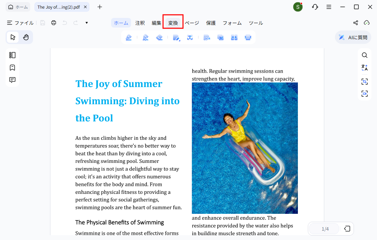Add a new tab with plus button
377x240 pixels.
[100, 7]
